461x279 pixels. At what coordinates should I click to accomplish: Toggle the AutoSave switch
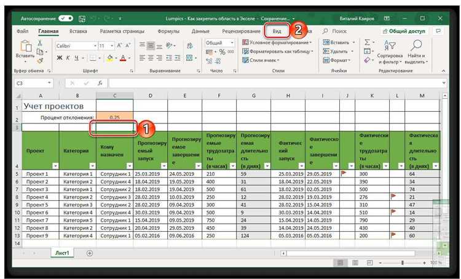coord(66,18)
